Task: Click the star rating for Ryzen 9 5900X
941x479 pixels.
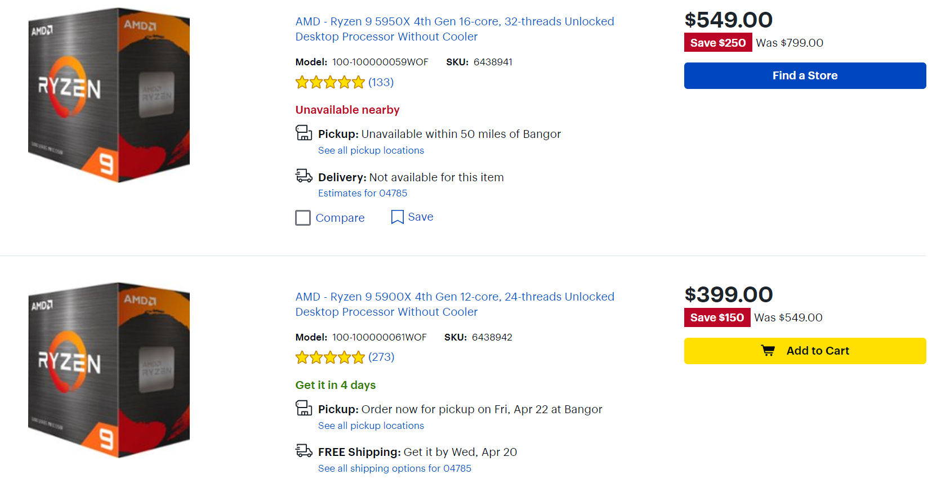Action: tap(330, 357)
